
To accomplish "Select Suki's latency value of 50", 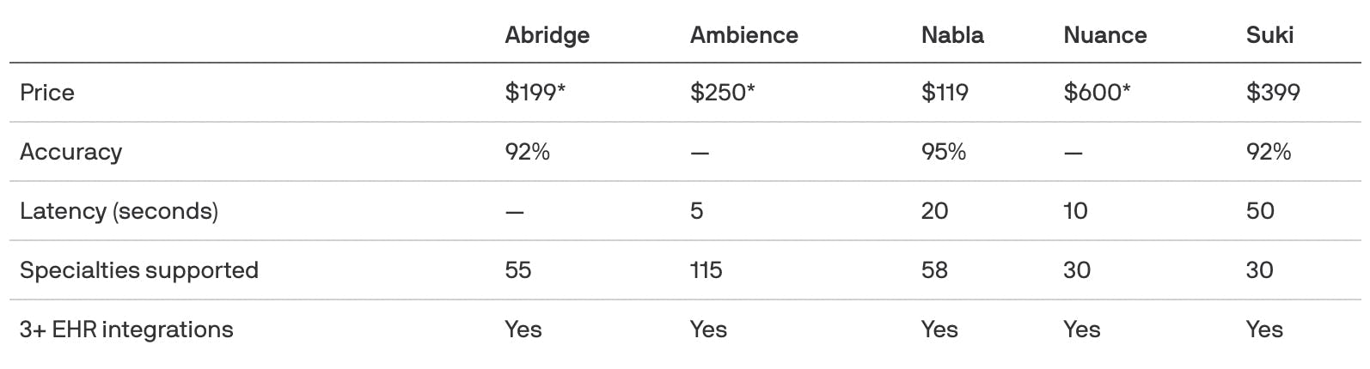I will [1260, 211].
